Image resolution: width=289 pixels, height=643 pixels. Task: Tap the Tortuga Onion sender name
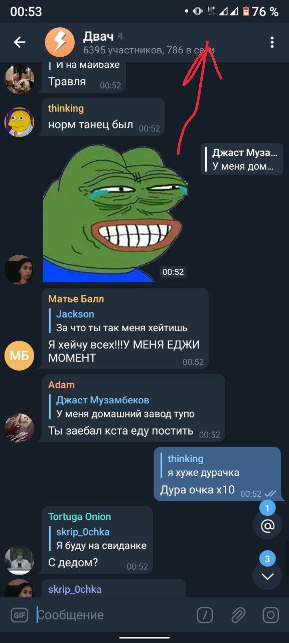coord(80,516)
